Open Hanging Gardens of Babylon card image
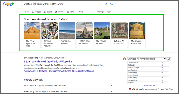 [49, 31]
